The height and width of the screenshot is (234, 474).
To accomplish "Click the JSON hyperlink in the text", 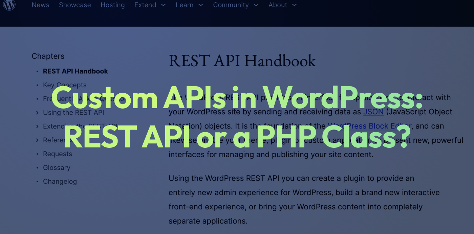I will pos(373,112).
